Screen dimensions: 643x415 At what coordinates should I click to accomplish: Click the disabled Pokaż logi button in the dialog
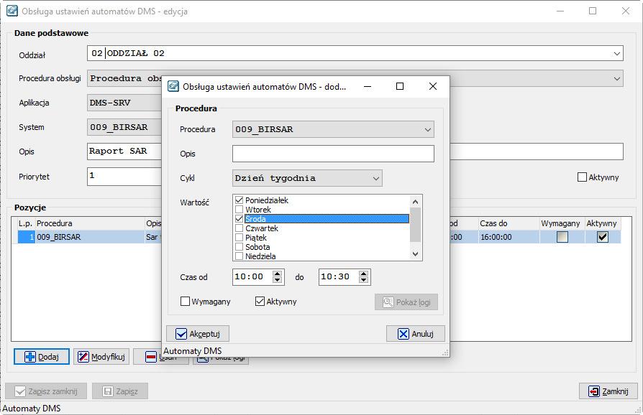[x=406, y=302]
